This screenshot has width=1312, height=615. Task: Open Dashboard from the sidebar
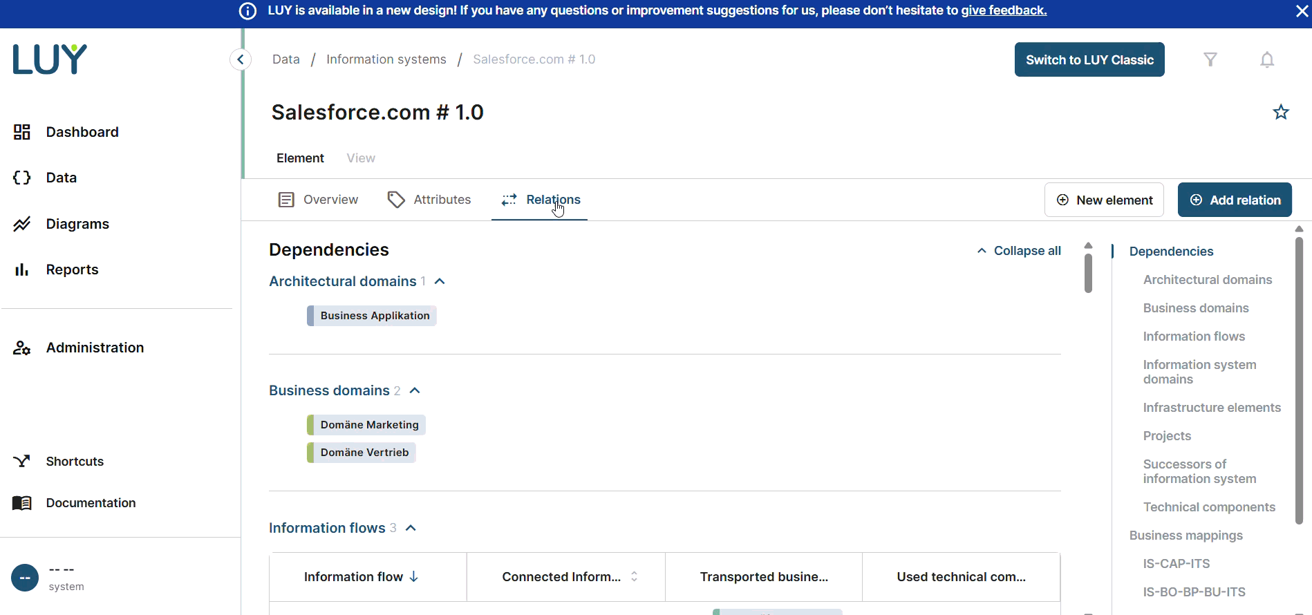point(82,132)
